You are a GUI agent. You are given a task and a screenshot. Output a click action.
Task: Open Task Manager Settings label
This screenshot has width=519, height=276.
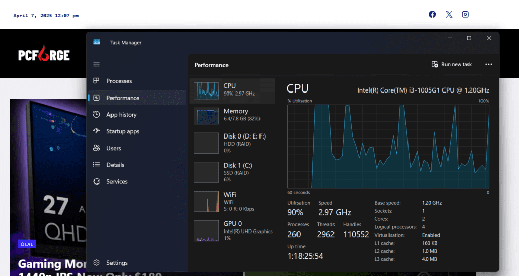point(117,263)
